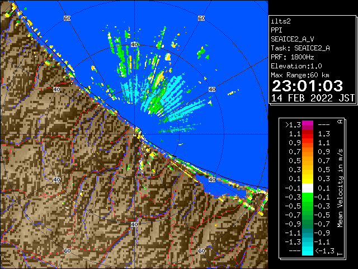Click the 40 km ring label due south
Image resolution: width=358 pixels, height=269 pixels.
tap(134, 224)
